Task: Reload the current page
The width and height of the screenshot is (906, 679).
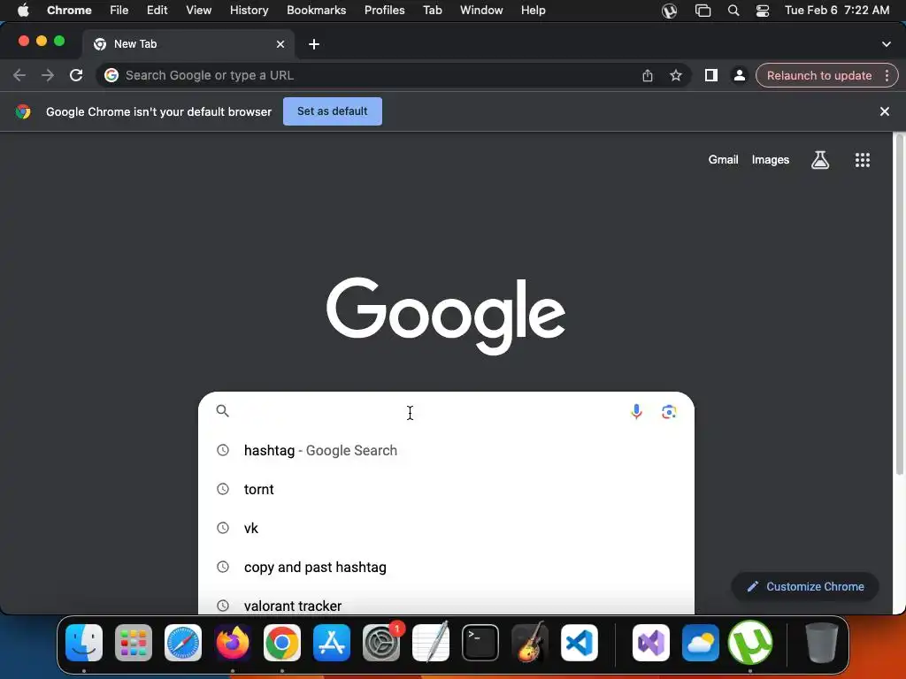Action: [x=76, y=75]
